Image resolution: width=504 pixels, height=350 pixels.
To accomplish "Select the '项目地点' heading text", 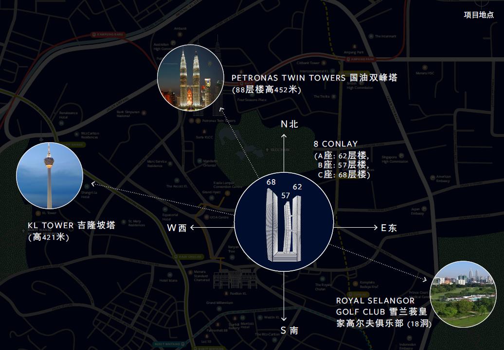I will coord(479,15).
